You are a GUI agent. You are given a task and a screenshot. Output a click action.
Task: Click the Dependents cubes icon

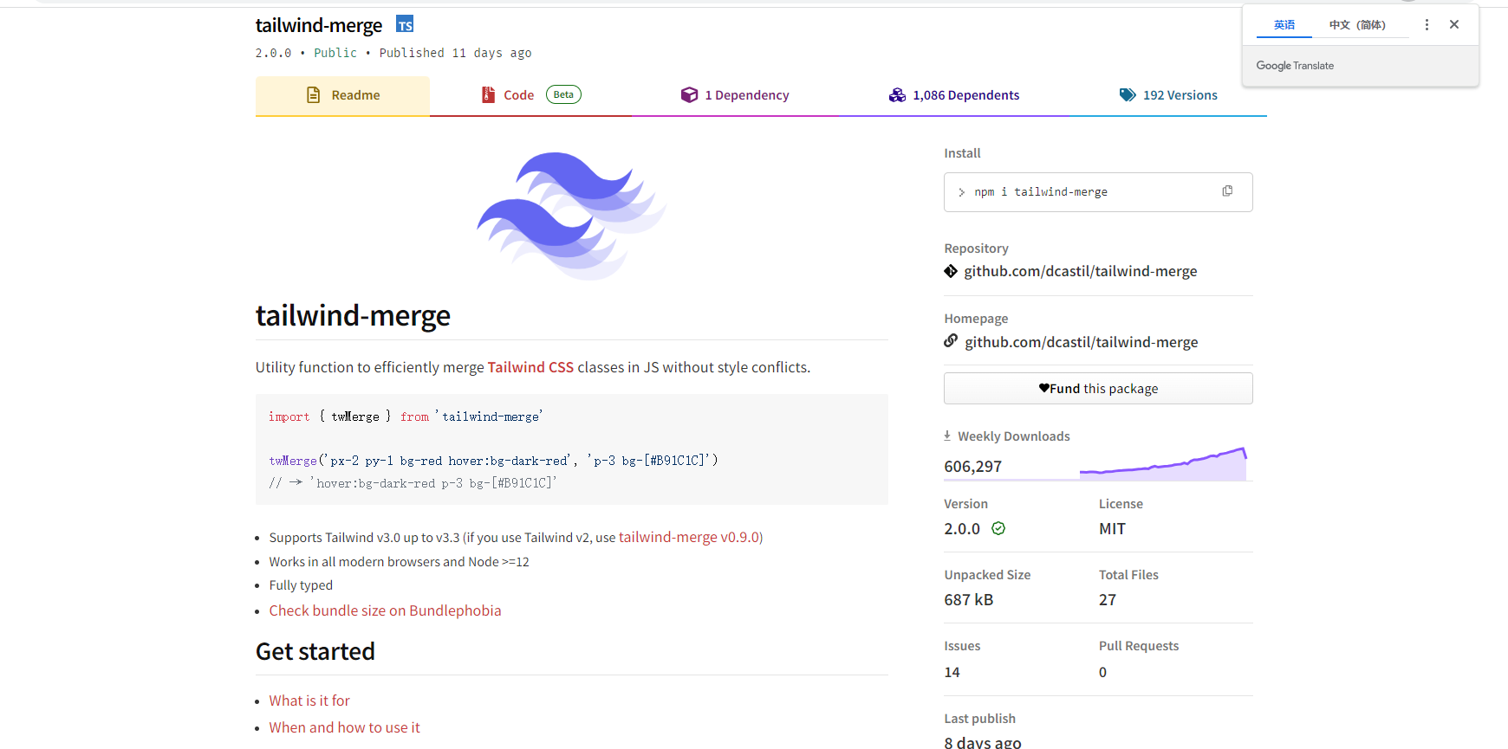coord(897,94)
